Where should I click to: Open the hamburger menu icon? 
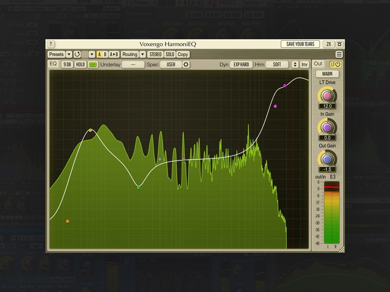[x=339, y=54]
